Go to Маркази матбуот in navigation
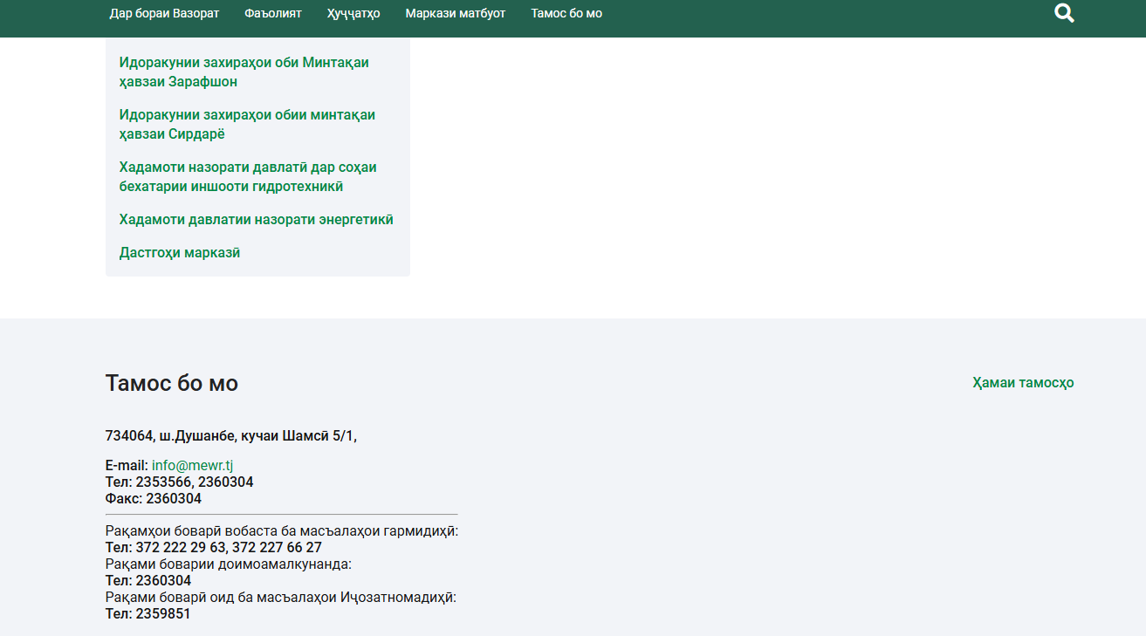The height and width of the screenshot is (636, 1146). point(455,13)
